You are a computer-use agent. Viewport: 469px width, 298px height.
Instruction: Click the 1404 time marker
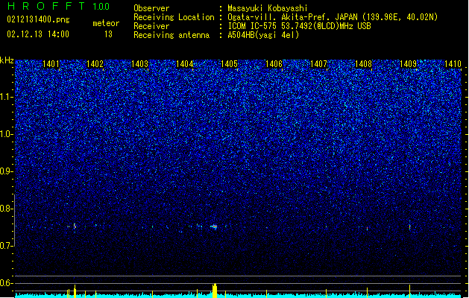pyautogui.click(x=185, y=64)
